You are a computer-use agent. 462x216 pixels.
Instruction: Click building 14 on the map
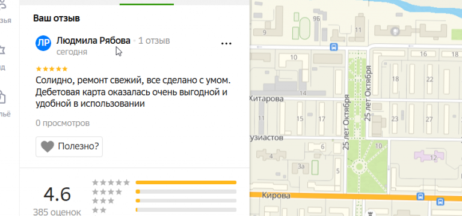[x=303, y=93]
